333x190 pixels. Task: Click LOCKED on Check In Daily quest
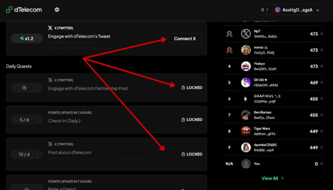pyautogui.click(x=192, y=120)
